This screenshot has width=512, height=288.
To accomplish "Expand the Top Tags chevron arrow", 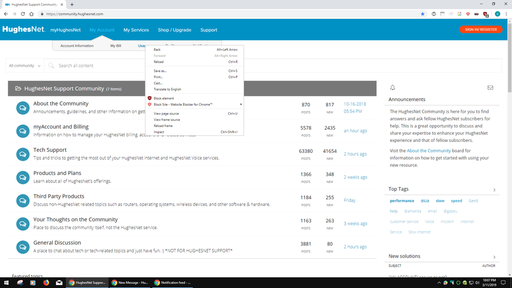I will (x=494, y=190).
